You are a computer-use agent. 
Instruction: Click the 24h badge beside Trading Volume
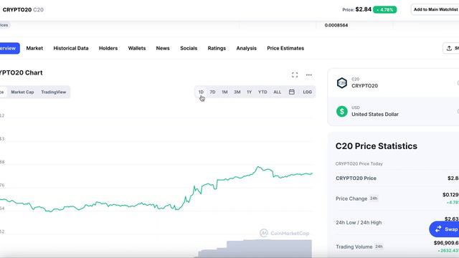(x=379, y=247)
